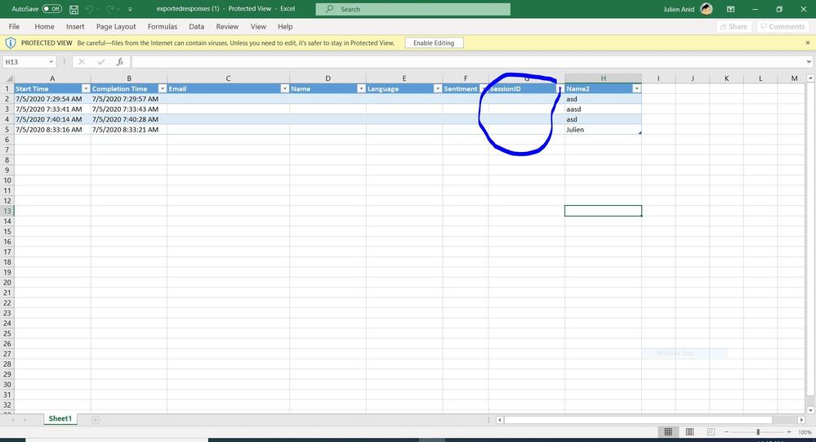Select the cell containing aasd
Image resolution: width=816 pixels, height=442 pixels.
pos(603,109)
